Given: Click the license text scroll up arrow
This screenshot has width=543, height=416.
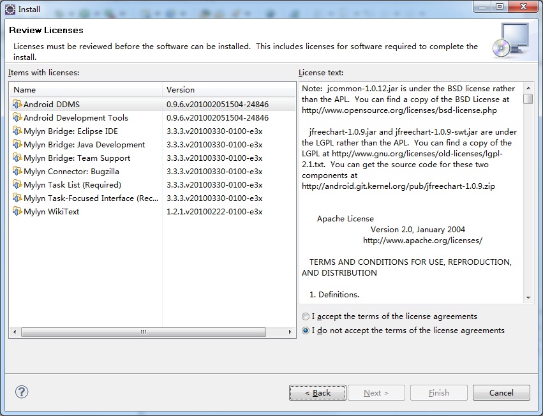Looking at the screenshot, I should [x=528, y=88].
